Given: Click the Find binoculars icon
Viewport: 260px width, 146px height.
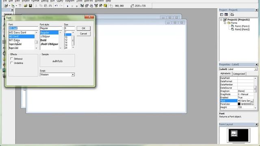Looking at the screenshot, I should [x=50, y=6].
